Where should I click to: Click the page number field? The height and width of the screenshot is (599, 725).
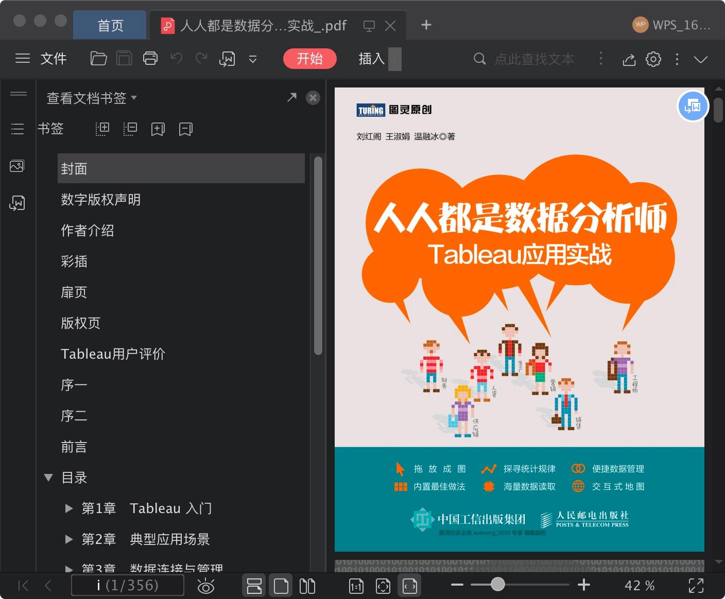(x=128, y=586)
